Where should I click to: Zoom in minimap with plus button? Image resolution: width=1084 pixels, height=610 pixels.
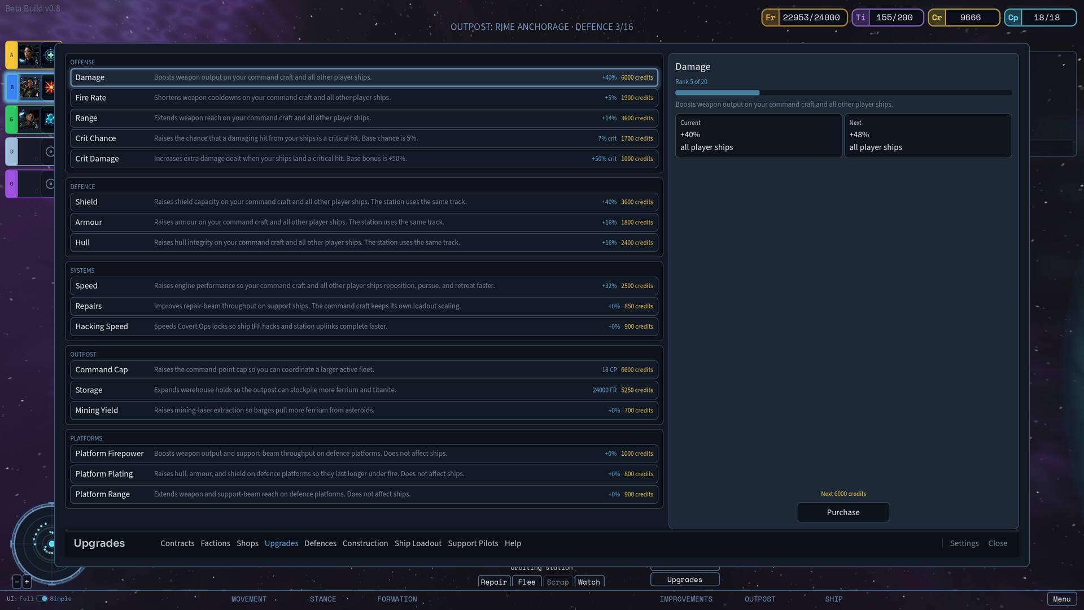tap(27, 581)
